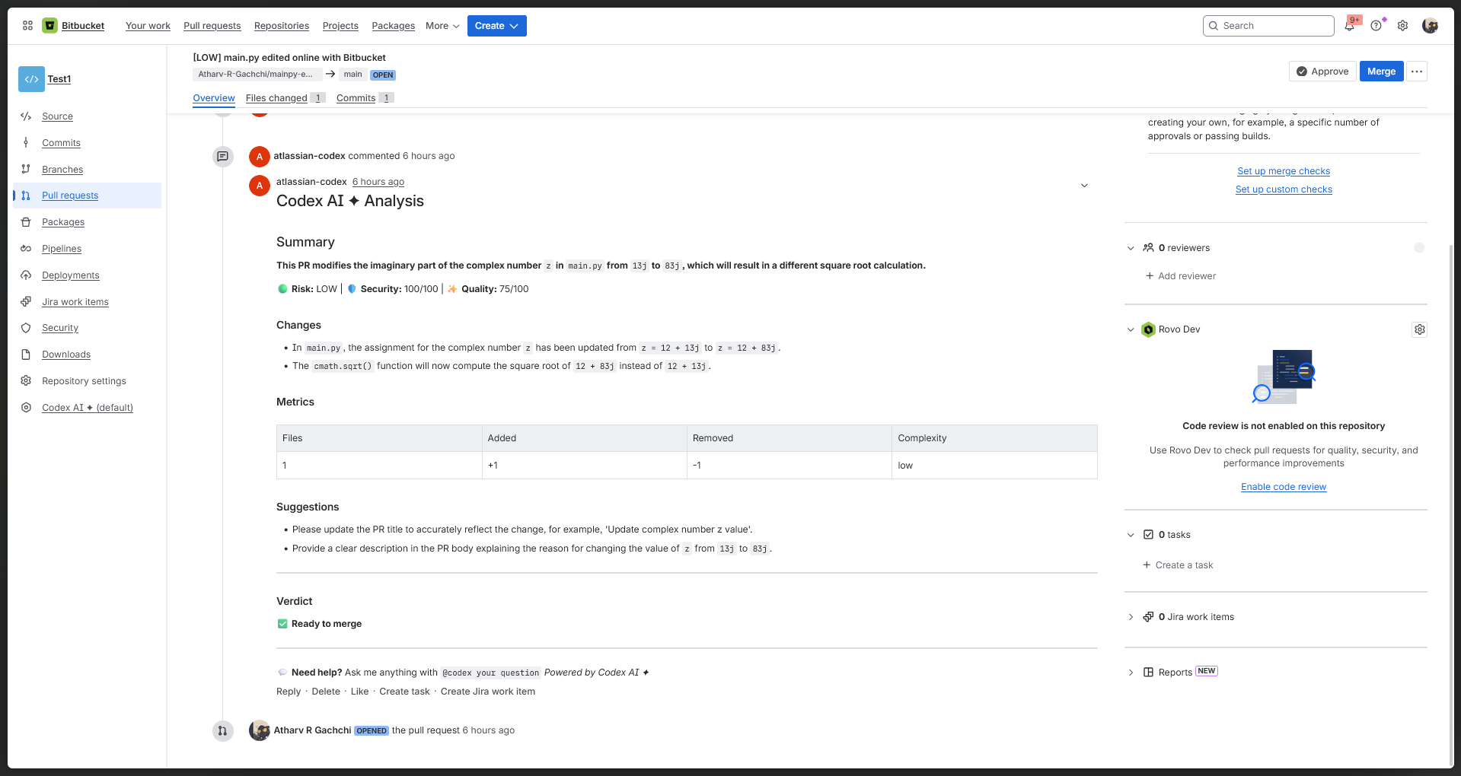Open the Rovo Dev settings gear
The height and width of the screenshot is (776, 1461).
pyautogui.click(x=1419, y=329)
